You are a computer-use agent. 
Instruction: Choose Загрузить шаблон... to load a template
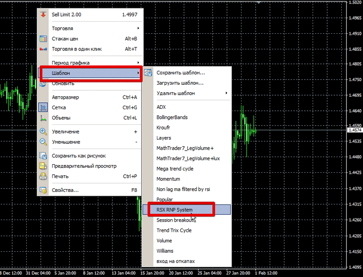pyautogui.click(x=180, y=83)
